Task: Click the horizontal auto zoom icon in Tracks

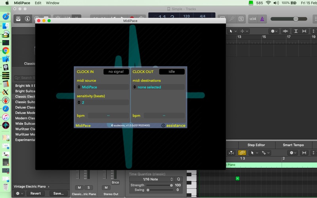Action: pyautogui.click(x=304, y=31)
